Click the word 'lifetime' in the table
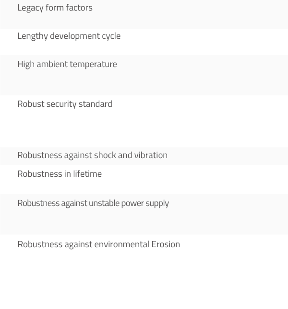 point(87,174)
